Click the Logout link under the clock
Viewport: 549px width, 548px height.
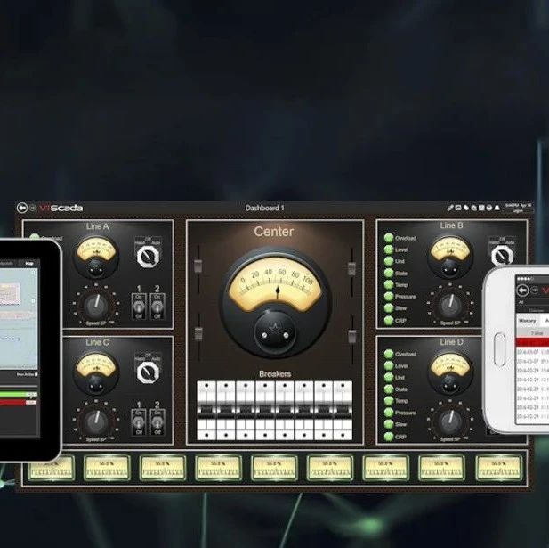tap(518, 211)
